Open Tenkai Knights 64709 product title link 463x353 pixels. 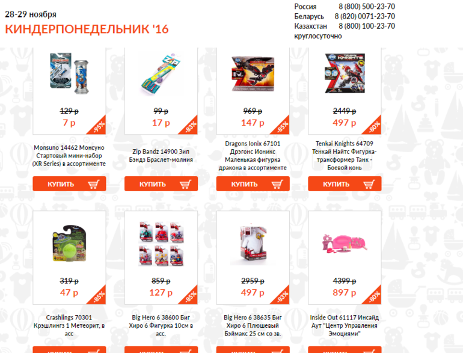coord(345,156)
